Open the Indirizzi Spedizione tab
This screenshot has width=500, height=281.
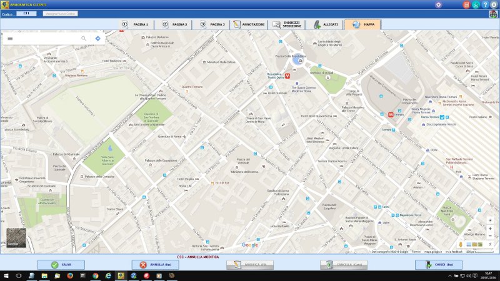(x=287, y=24)
